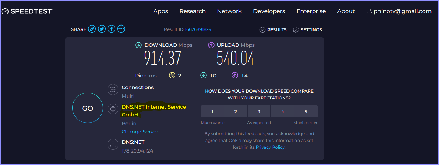
Task: Select DNS:NET Internet Service GmbH server name
Action: [154, 111]
